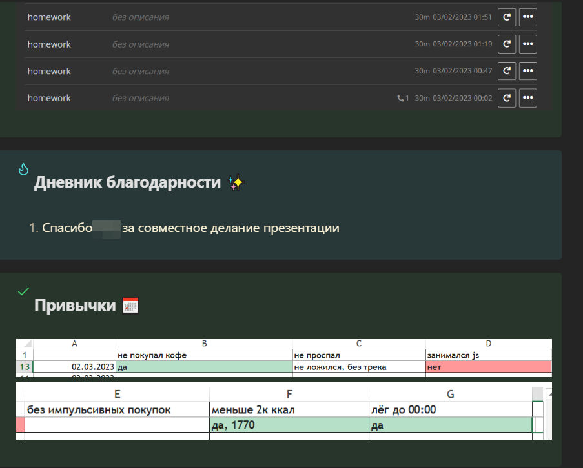Screen dimensions: 583x468
Task: Click the «без описания» text in 01:19 row
Action: (x=140, y=44)
